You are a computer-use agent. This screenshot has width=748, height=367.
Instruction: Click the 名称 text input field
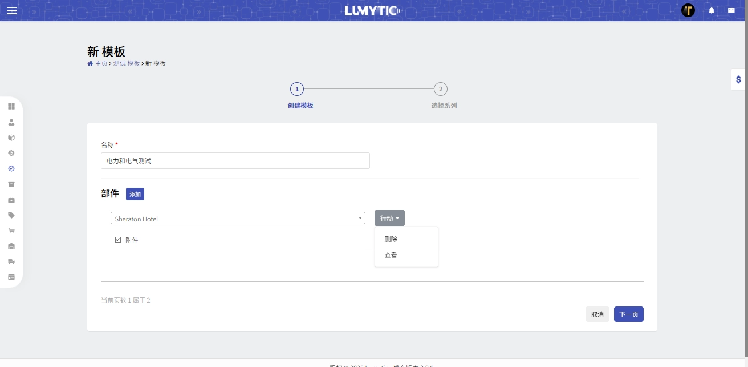tap(235, 161)
